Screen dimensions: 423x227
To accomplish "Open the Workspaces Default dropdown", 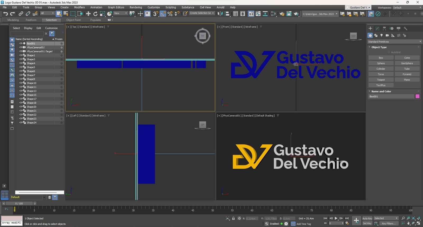I will coord(407,8).
